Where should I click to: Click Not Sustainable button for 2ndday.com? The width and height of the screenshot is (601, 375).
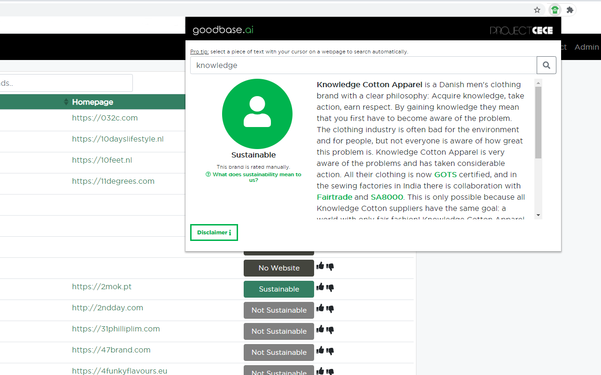click(x=279, y=310)
